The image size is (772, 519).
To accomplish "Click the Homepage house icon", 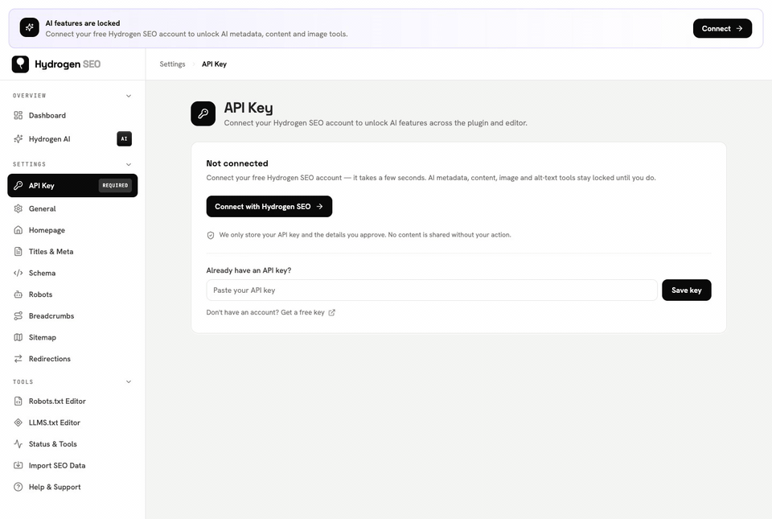I will click(x=18, y=230).
